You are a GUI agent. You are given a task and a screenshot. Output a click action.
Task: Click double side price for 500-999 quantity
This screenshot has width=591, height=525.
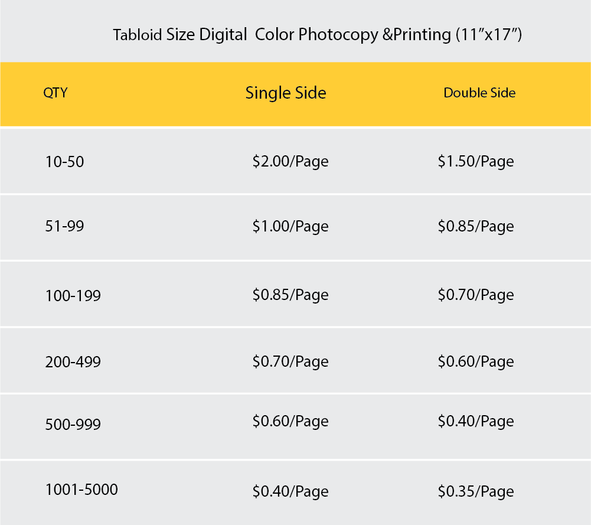pyautogui.click(x=475, y=421)
